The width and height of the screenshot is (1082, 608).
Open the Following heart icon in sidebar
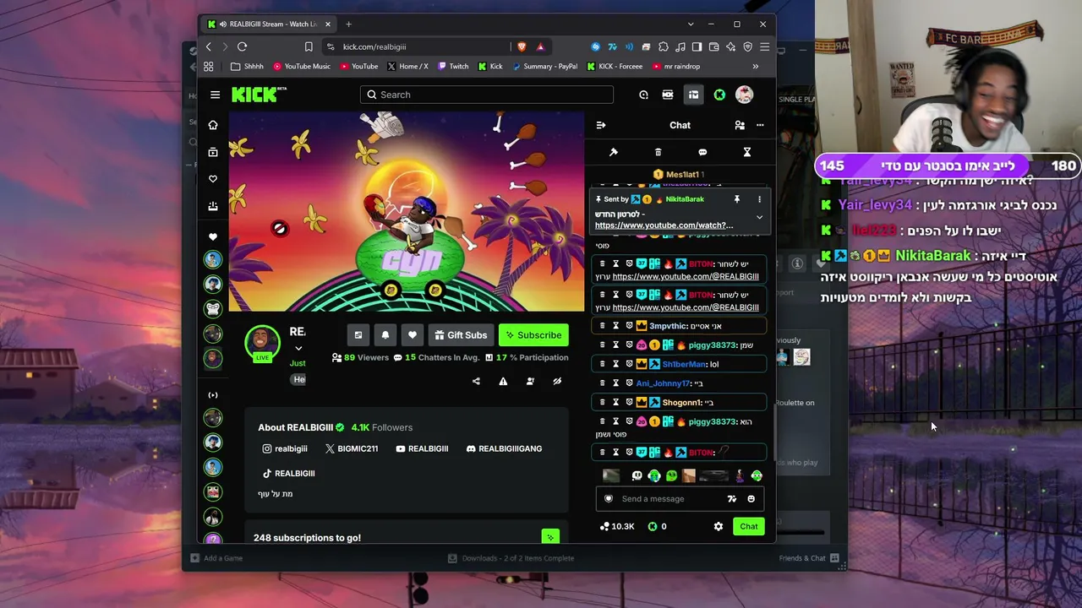(x=213, y=179)
